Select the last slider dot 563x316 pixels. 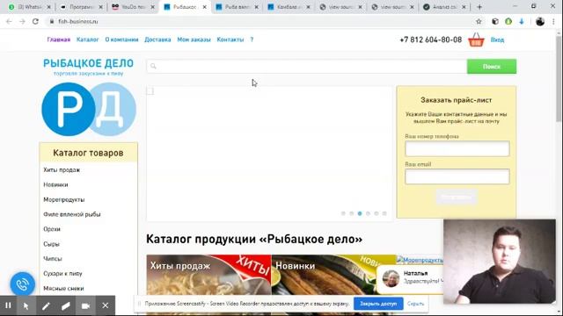(384, 213)
